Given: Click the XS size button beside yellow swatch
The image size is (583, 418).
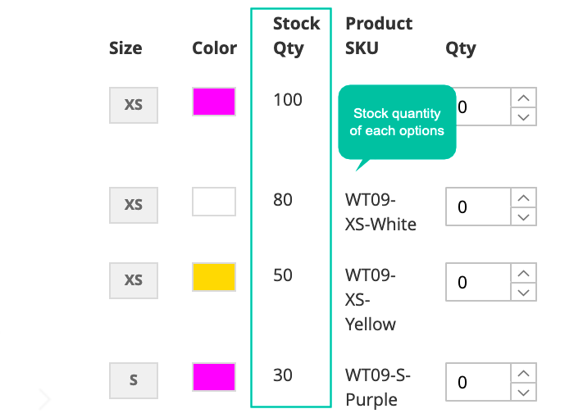Looking at the screenshot, I should point(134,280).
